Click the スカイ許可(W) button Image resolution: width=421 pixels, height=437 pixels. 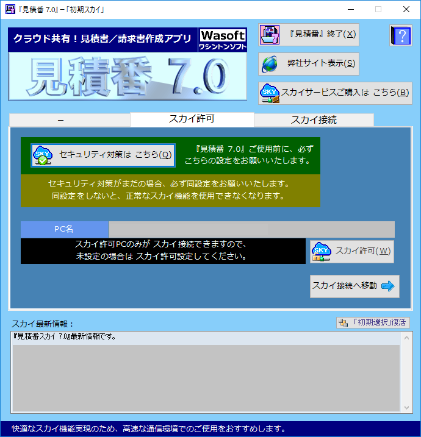[x=352, y=252]
